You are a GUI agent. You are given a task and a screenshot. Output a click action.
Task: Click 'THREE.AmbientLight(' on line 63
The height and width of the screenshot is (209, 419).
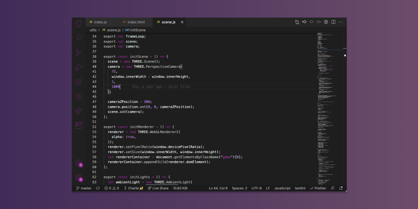pyautogui.click(x=173, y=182)
